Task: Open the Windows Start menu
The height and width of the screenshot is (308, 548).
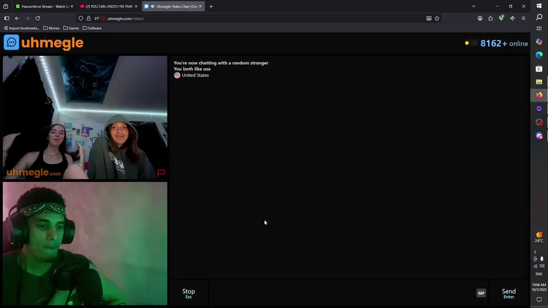Action: pos(539,5)
